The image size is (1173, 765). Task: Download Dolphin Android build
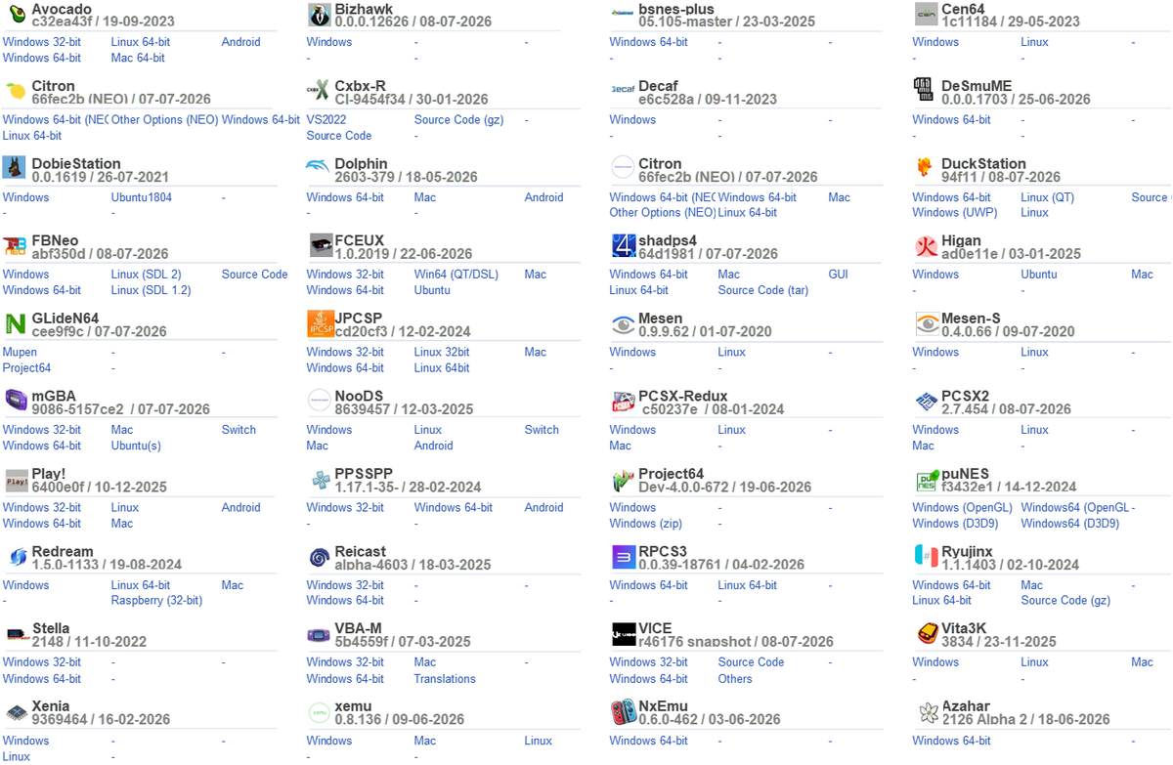(543, 197)
